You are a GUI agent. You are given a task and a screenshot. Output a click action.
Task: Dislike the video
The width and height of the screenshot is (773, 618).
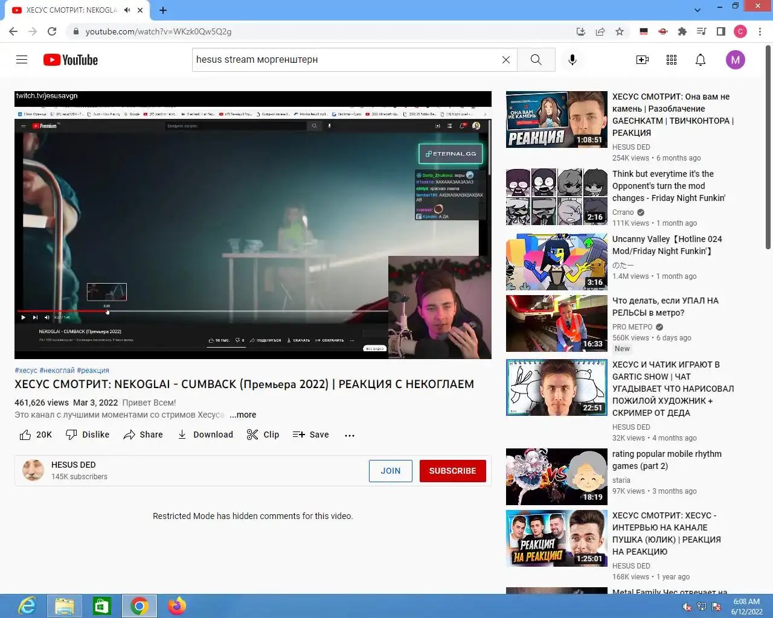88,435
